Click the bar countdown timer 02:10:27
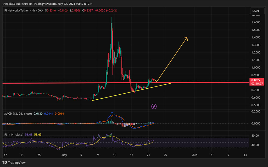268x167 pixels. pyautogui.click(x=257, y=84)
